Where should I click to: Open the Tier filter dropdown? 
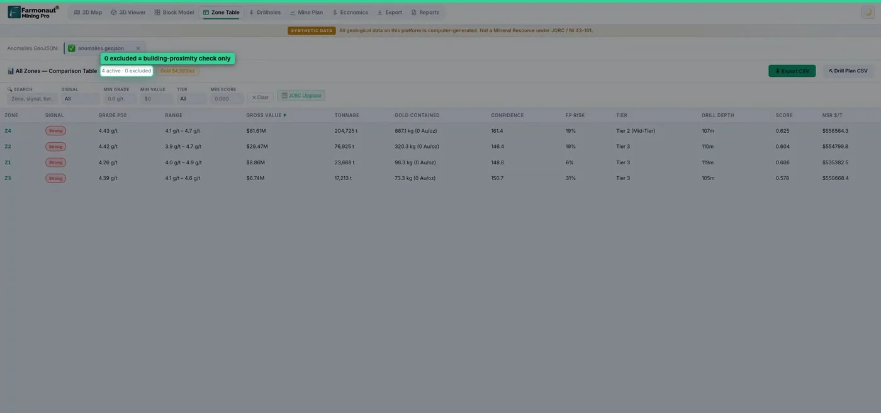coord(191,99)
